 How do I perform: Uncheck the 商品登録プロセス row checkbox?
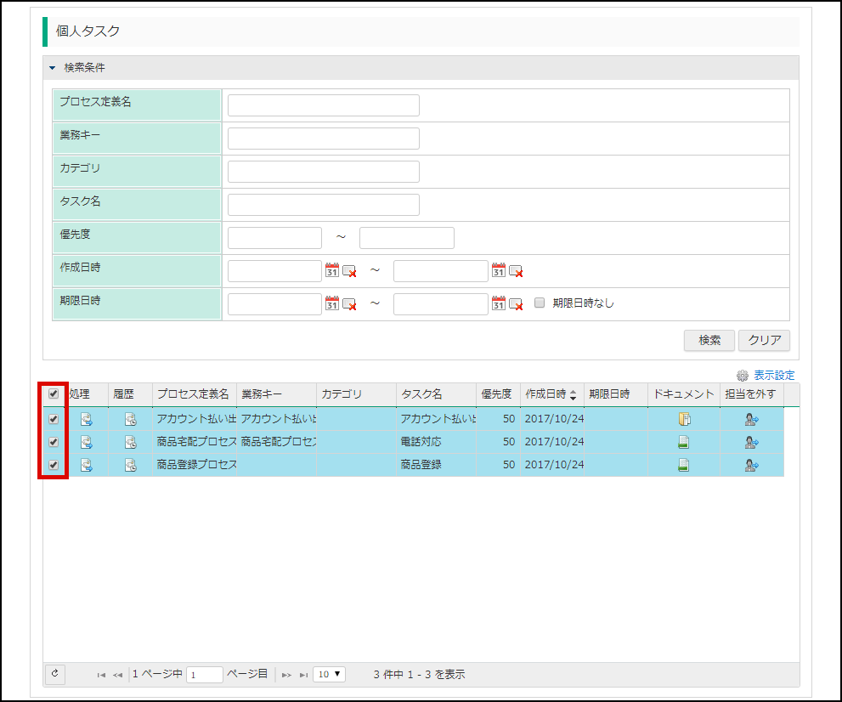54,465
